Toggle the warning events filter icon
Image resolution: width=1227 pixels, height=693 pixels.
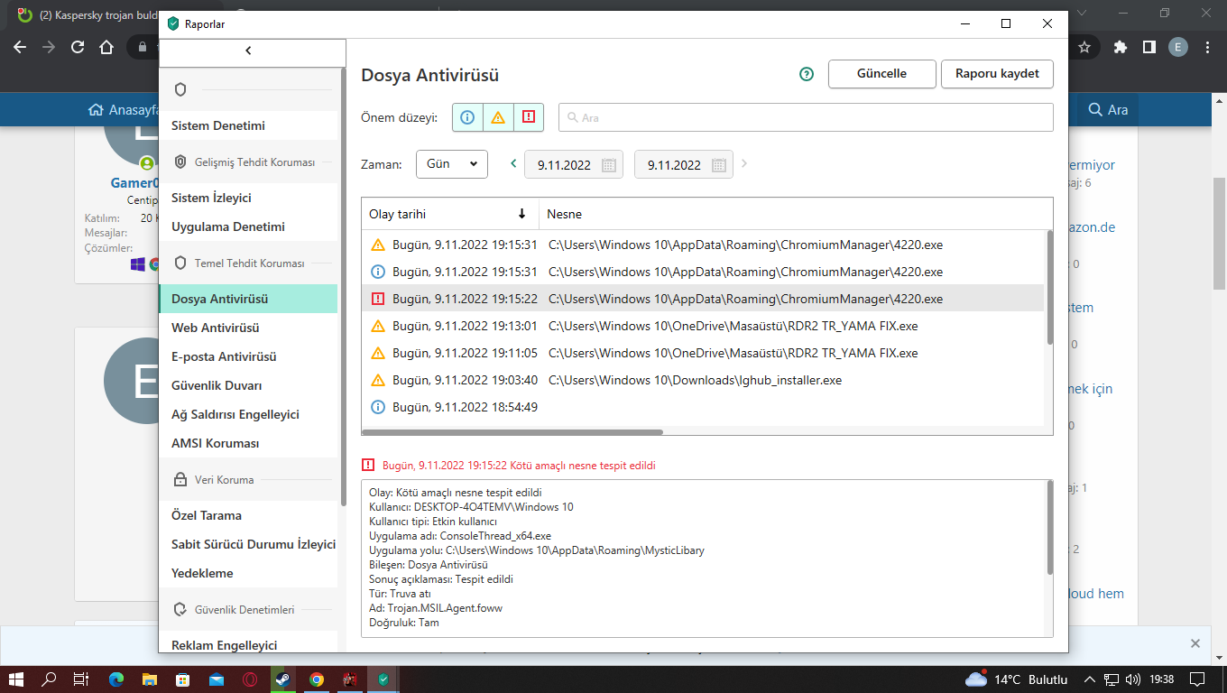(x=498, y=117)
